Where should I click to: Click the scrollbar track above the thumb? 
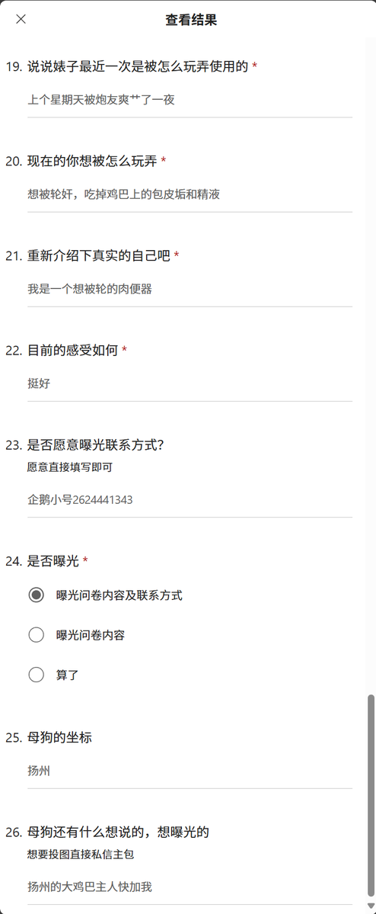click(x=371, y=365)
